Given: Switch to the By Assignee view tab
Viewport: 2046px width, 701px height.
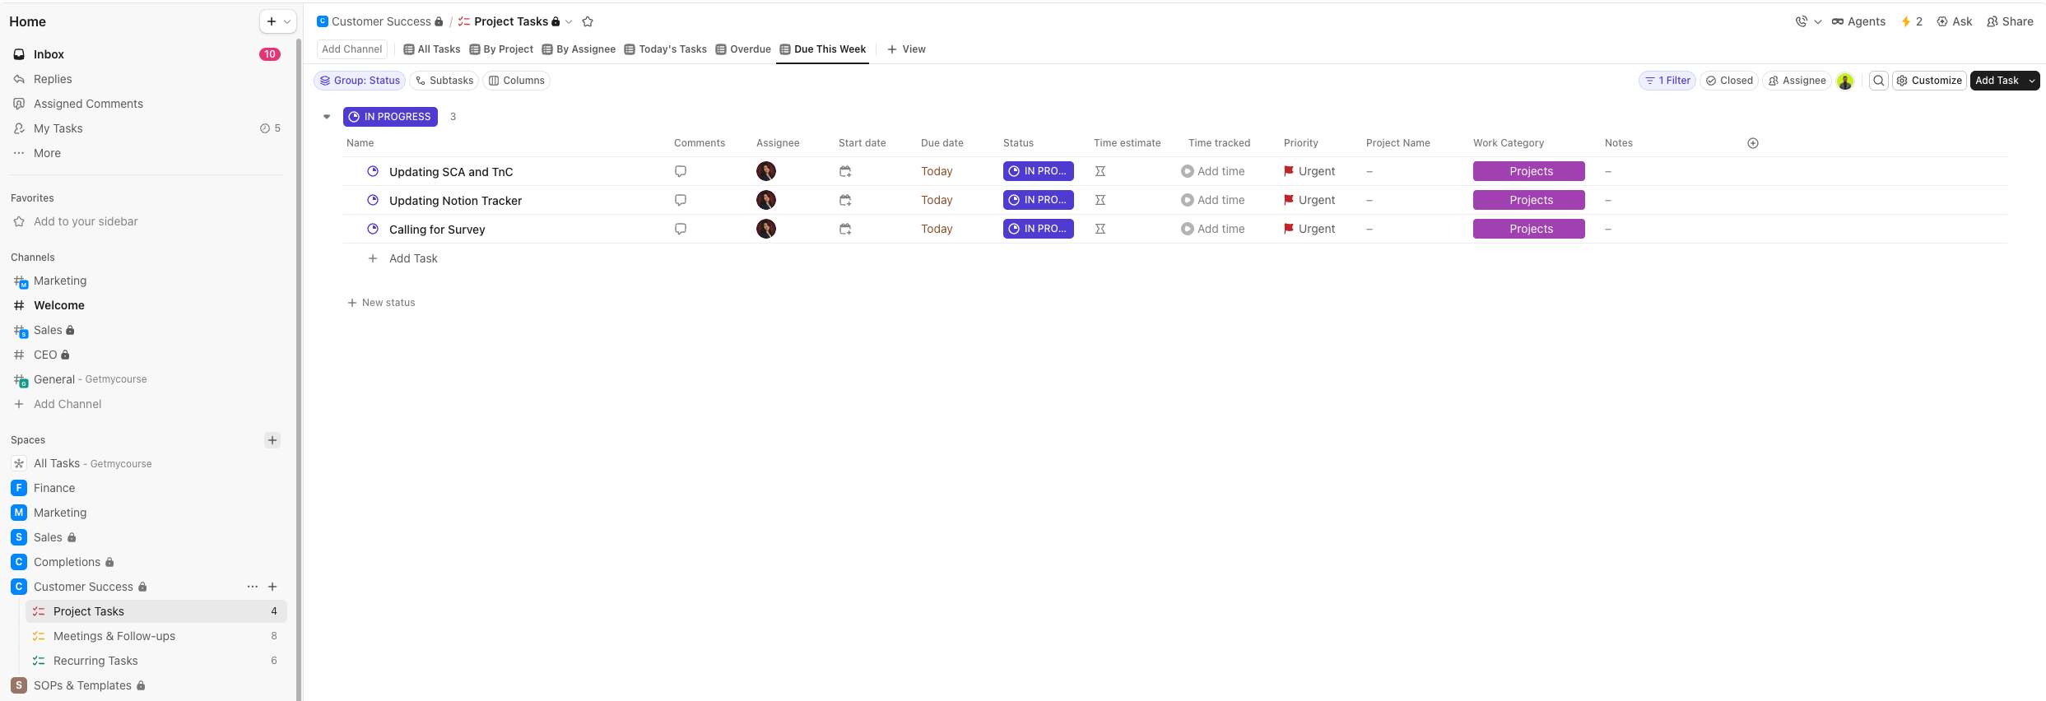Looking at the screenshot, I should (579, 49).
